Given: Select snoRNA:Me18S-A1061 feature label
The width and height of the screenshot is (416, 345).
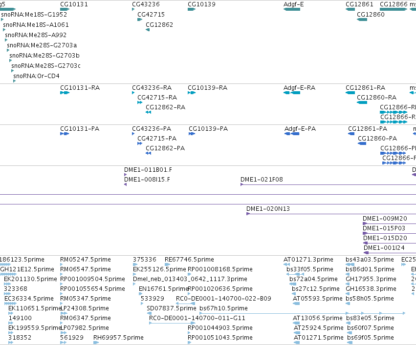Looking at the screenshot, I should point(36,24).
